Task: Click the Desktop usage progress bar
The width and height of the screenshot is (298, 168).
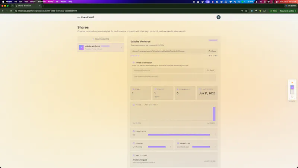Action: pos(157,147)
